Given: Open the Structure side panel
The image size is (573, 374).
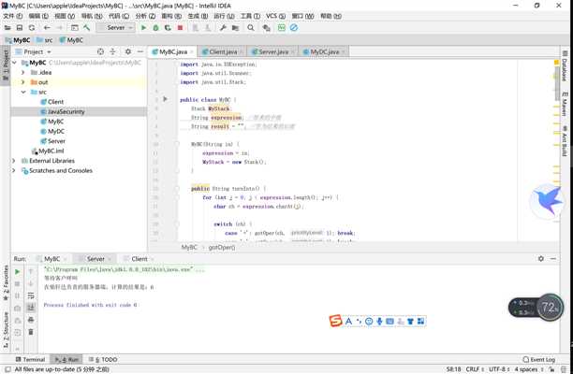Looking at the screenshot, I should pos(6,329).
